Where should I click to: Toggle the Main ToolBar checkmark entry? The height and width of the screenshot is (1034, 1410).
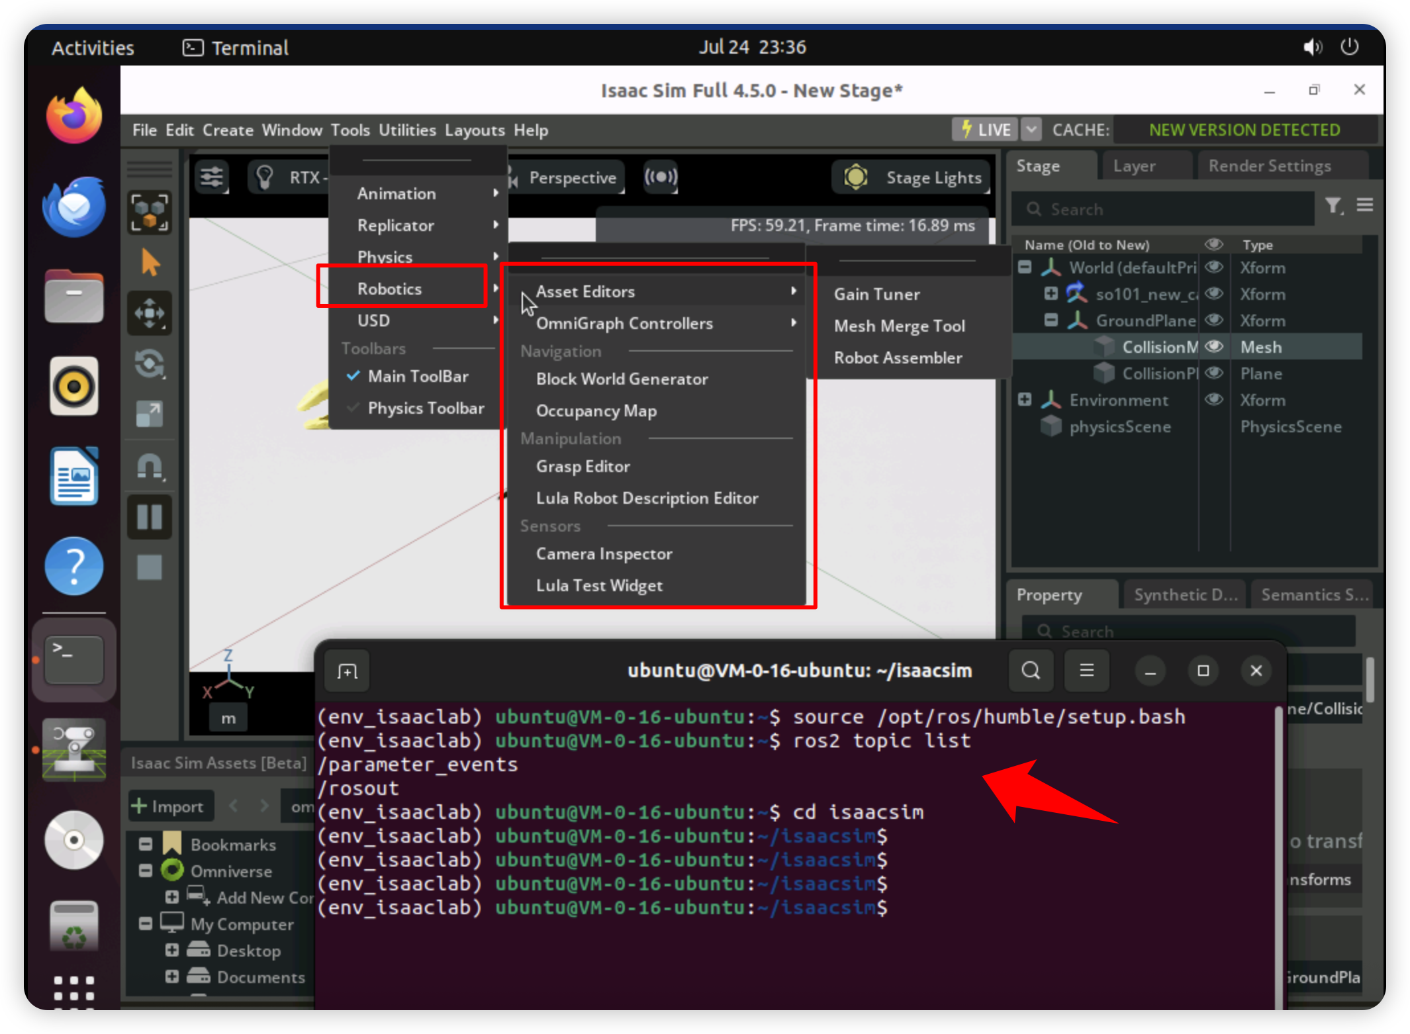[417, 376]
